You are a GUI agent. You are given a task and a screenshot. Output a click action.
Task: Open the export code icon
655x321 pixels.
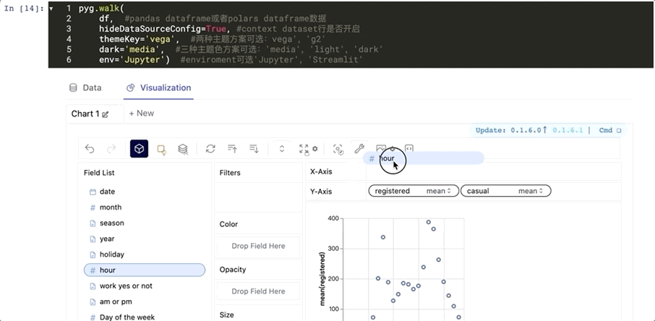pyautogui.click(x=409, y=148)
